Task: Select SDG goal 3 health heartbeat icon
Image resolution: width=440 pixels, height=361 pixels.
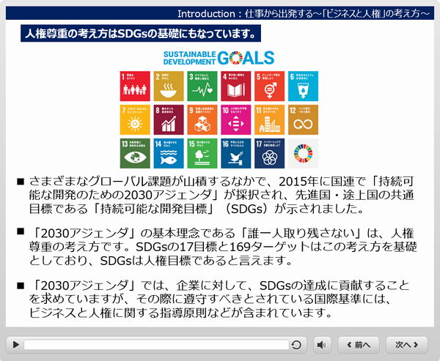Action: pos(202,86)
